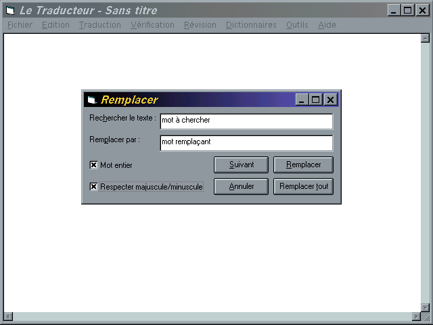Focus the Remplacer par field
Viewport: 433px width, 325px height.
tap(246, 143)
